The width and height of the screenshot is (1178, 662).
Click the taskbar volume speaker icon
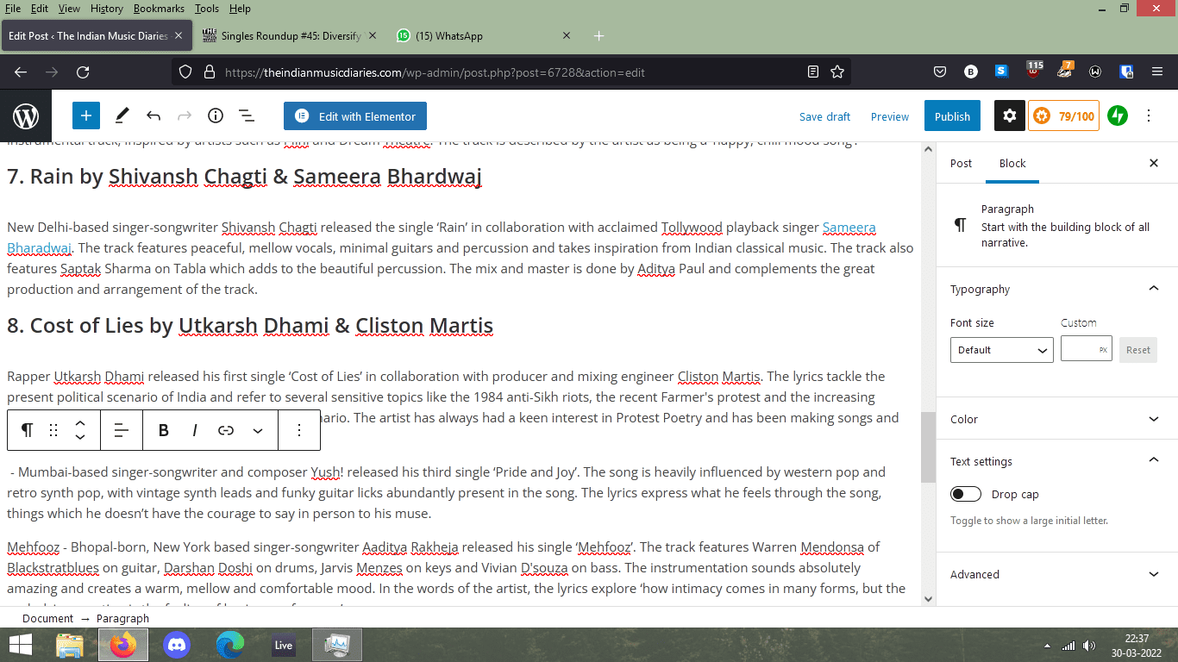tap(1088, 646)
